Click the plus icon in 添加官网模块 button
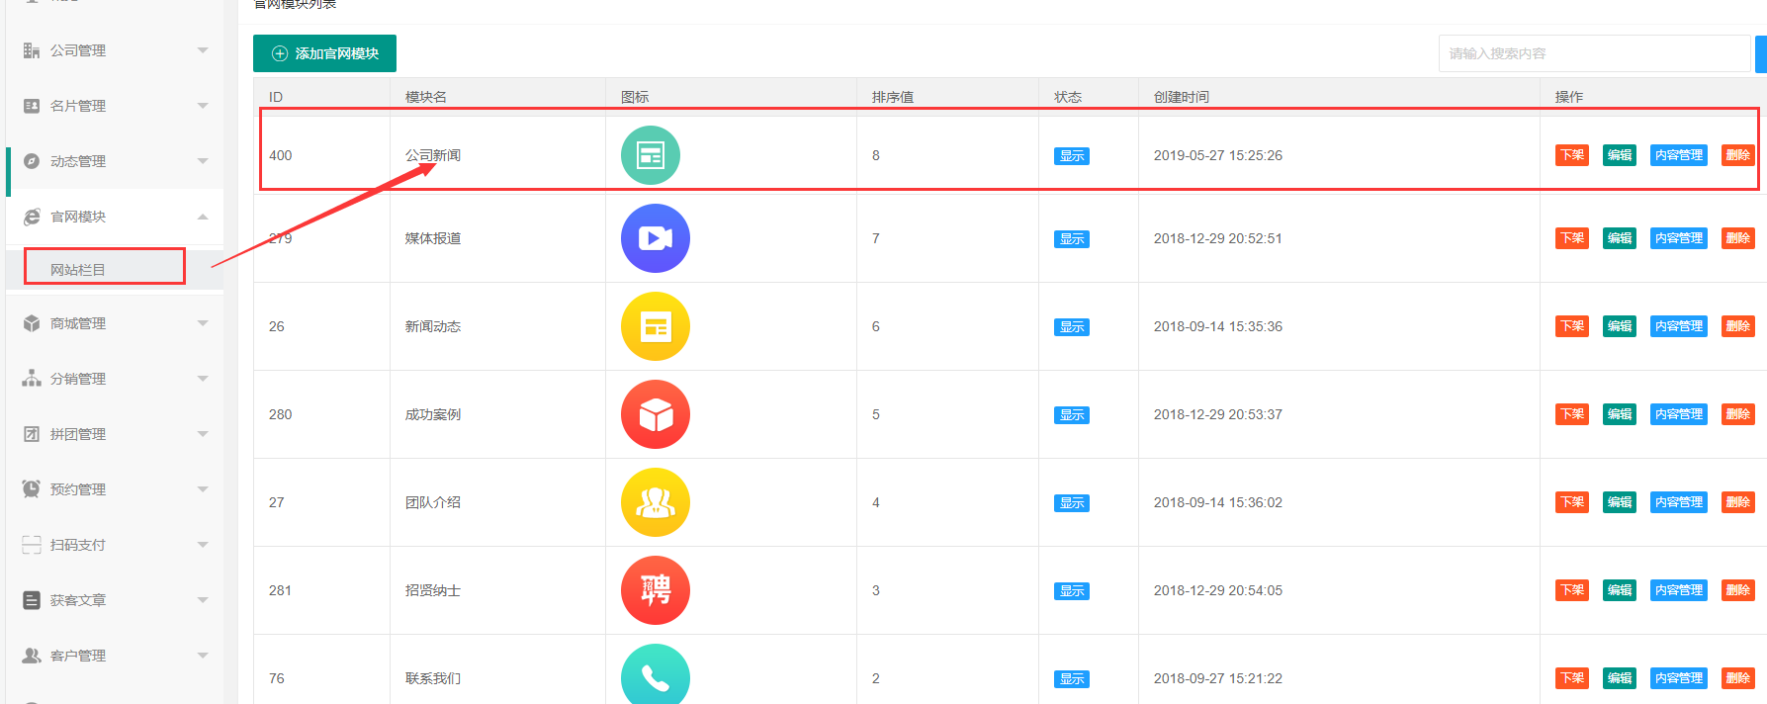Viewport: 1767px width, 704px height. [x=280, y=53]
